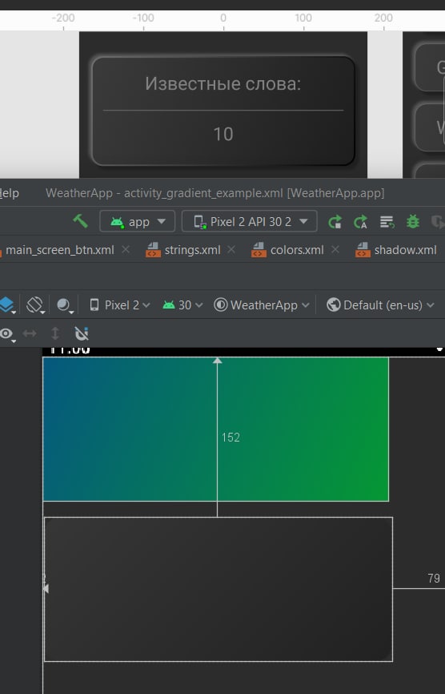The width and height of the screenshot is (445, 694).
Task: Expand the API 30 version dropdown
Action: [x=182, y=305]
